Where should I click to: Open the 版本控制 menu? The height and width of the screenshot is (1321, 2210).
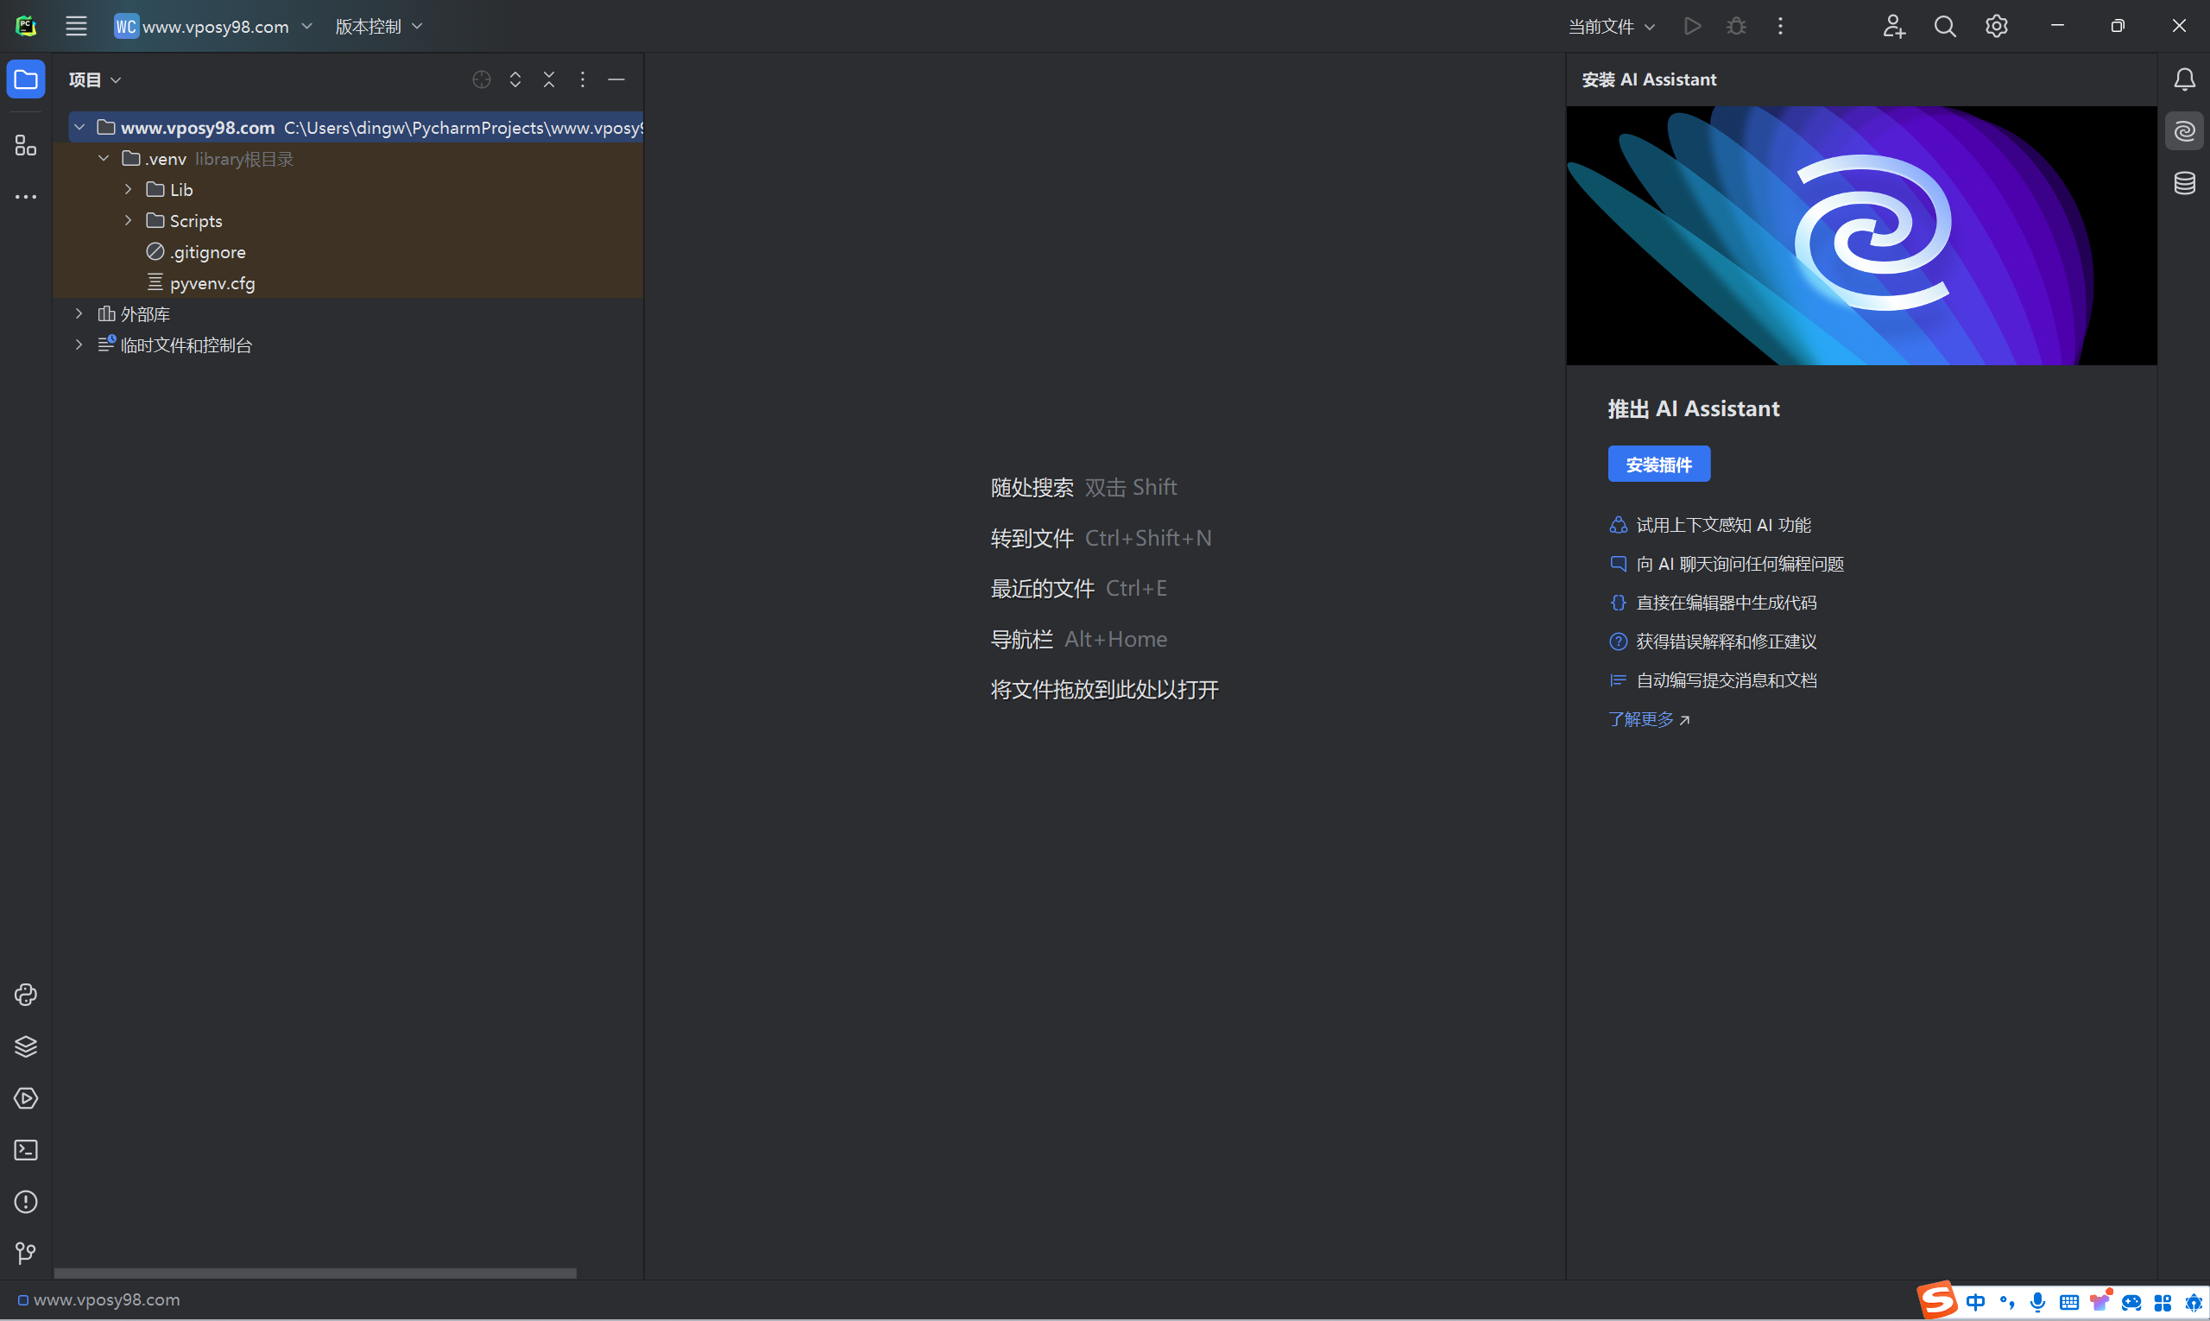pyautogui.click(x=378, y=27)
